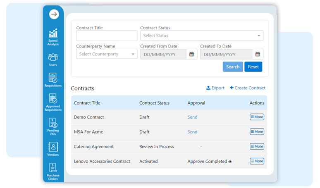This screenshot has height=188, width=320.
Task: Click the Contract Title column header
Action: pyautogui.click(x=87, y=103)
